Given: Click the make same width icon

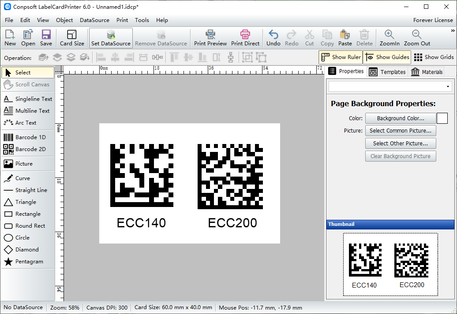Looking at the screenshot, I should click(143, 57).
